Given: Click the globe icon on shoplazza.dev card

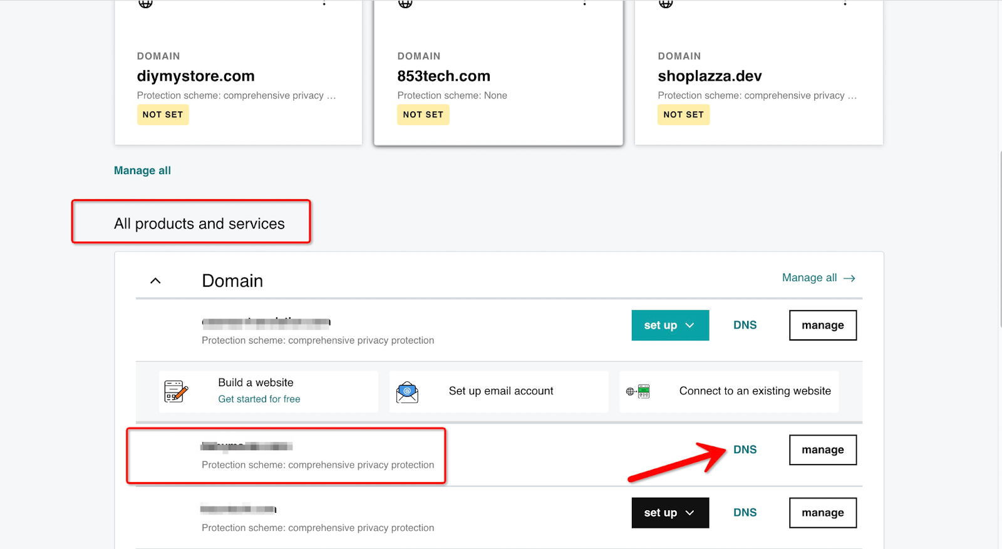Looking at the screenshot, I should pyautogui.click(x=666, y=3).
